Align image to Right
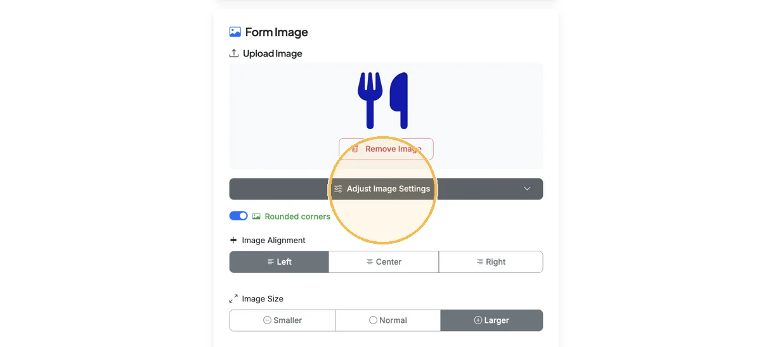This screenshot has height=347, width=761. pos(491,262)
